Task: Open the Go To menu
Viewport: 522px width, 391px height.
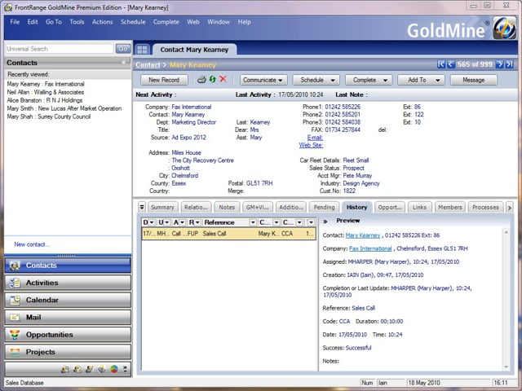Action: coord(54,22)
